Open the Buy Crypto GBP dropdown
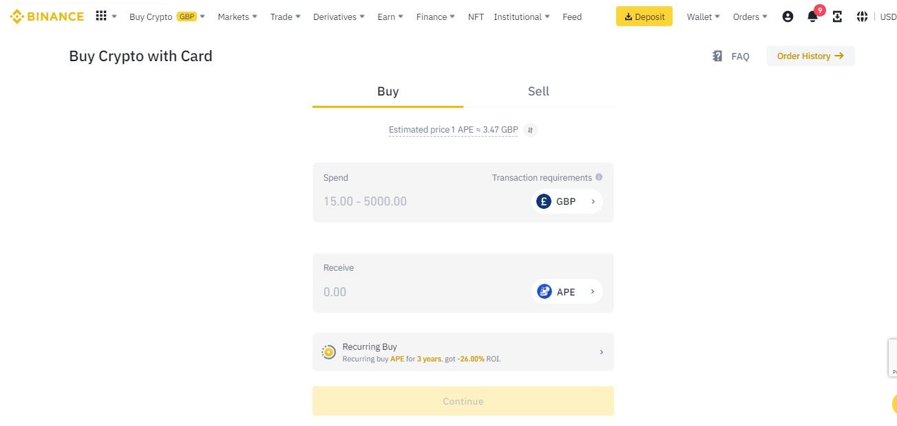Image resolution: width=897 pixels, height=426 pixels. [167, 16]
